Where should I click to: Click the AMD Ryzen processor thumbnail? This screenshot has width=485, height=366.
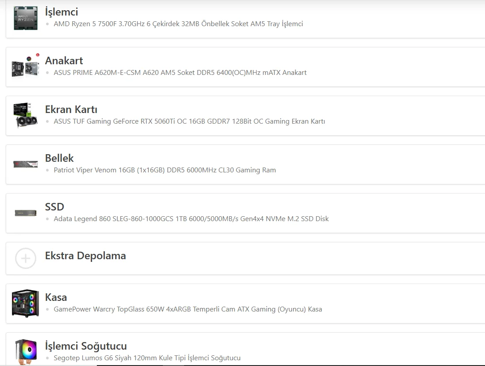(x=25, y=18)
